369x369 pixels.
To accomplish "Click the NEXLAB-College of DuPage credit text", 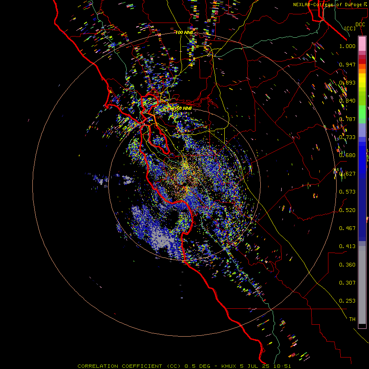I will (x=327, y=5).
